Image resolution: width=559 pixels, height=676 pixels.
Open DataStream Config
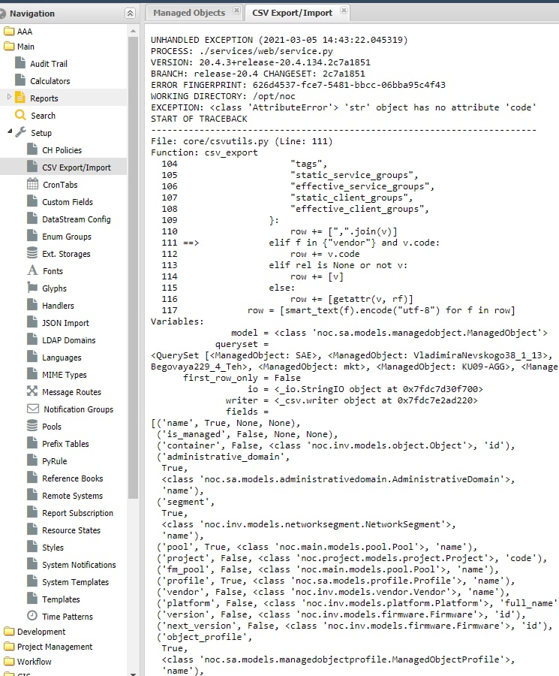pyautogui.click(x=77, y=219)
